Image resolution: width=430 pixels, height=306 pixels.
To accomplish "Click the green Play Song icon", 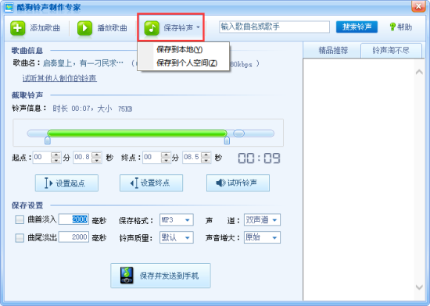I will tap(84, 28).
